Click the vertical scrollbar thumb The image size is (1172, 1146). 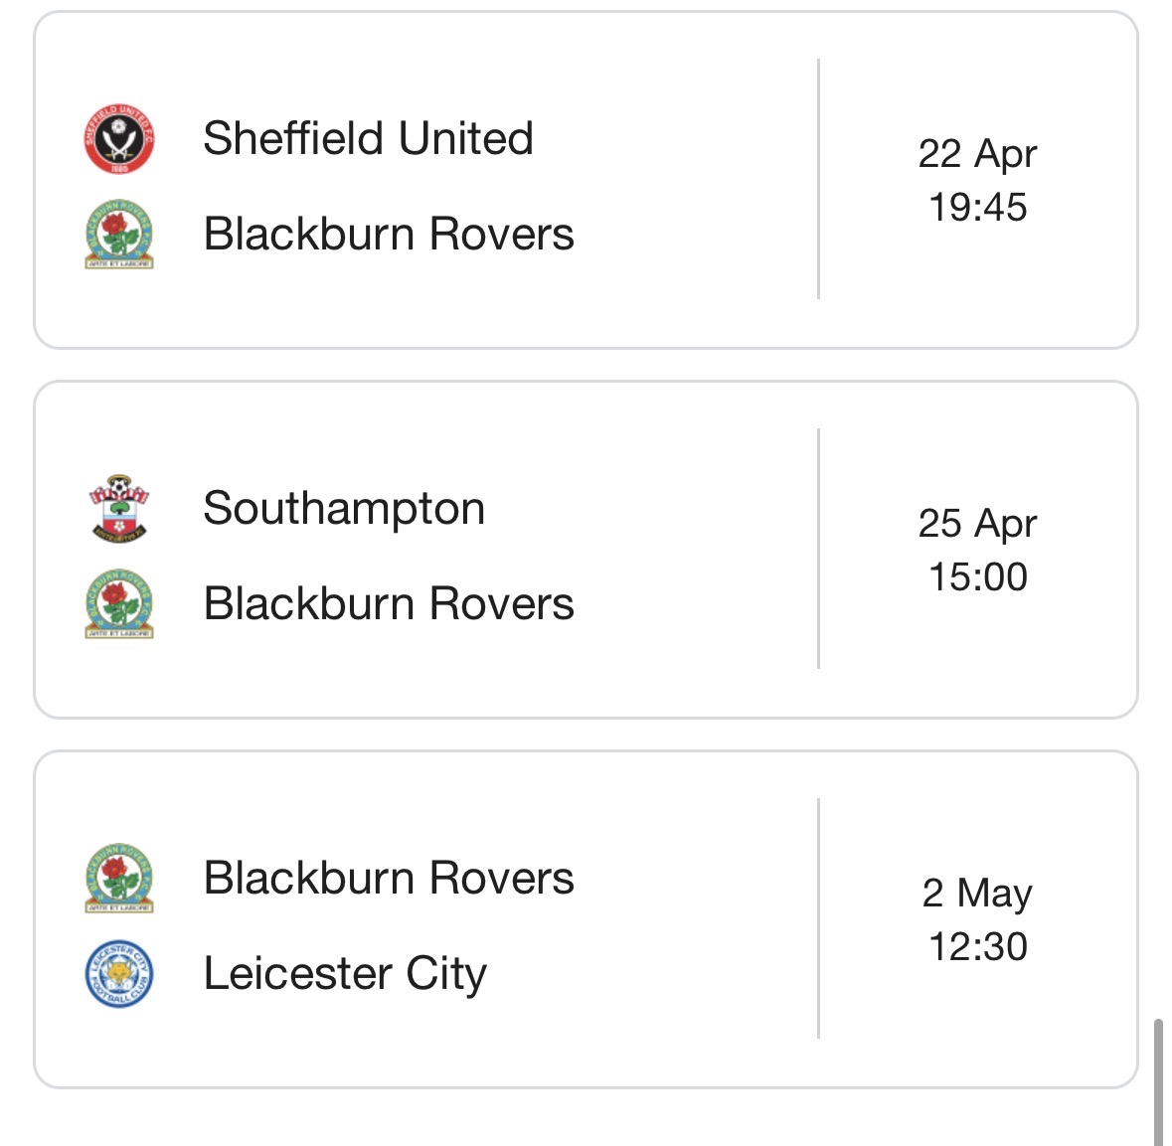1158,1081
